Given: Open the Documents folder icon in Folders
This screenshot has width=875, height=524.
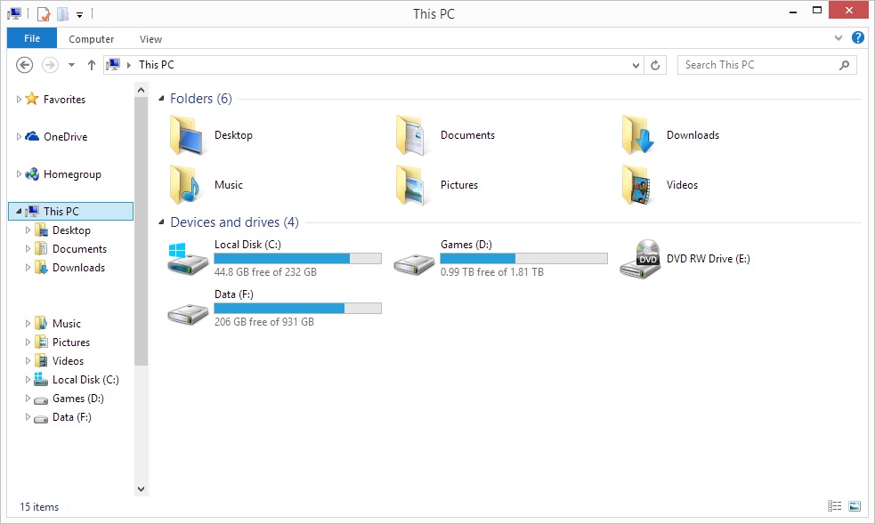Looking at the screenshot, I should pos(412,135).
